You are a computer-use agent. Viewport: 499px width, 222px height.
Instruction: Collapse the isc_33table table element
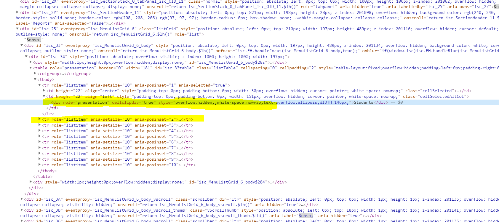tap(31, 68)
